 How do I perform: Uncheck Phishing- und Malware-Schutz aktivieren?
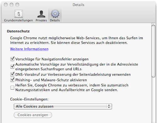12,80
